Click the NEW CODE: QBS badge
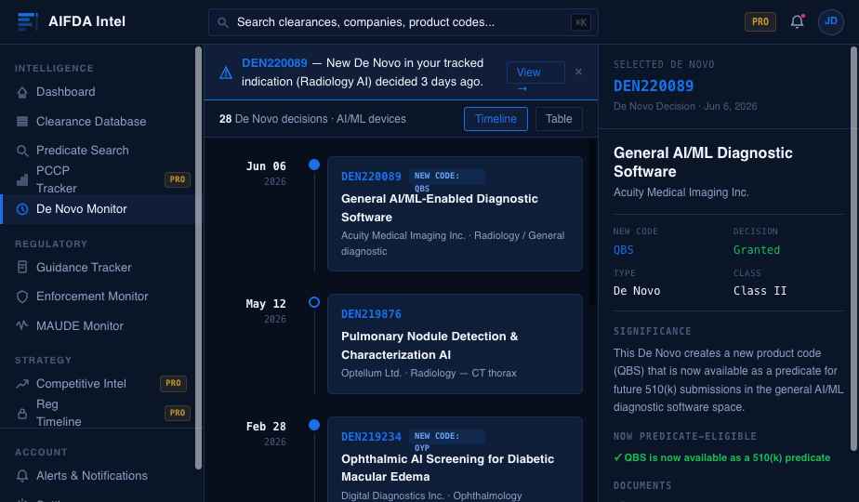This screenshot has height=502, width=859. (x=446, y=177)
